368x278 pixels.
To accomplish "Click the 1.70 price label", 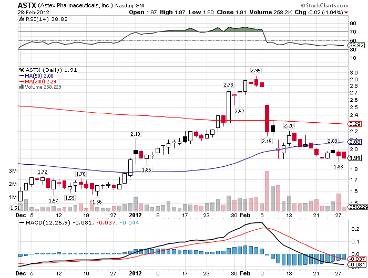I will 81,174.
